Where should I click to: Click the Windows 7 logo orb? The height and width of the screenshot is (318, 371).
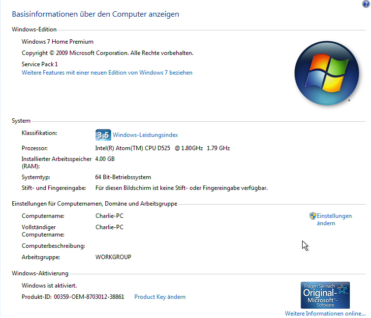pyautogui.click(x=327, y=73)
